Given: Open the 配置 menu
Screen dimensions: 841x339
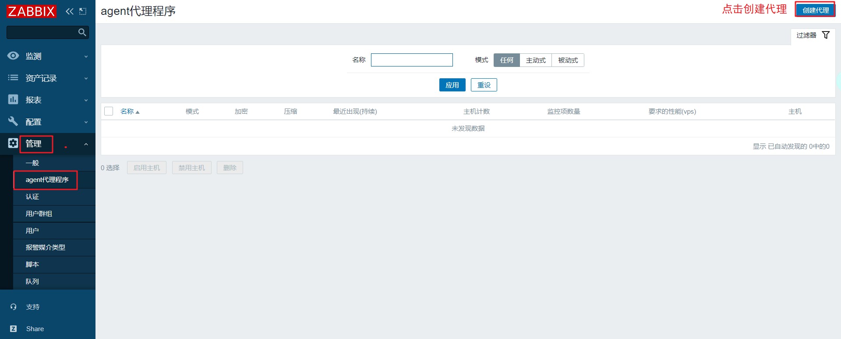Looking at the screenshot, I should tap(47, 122).
